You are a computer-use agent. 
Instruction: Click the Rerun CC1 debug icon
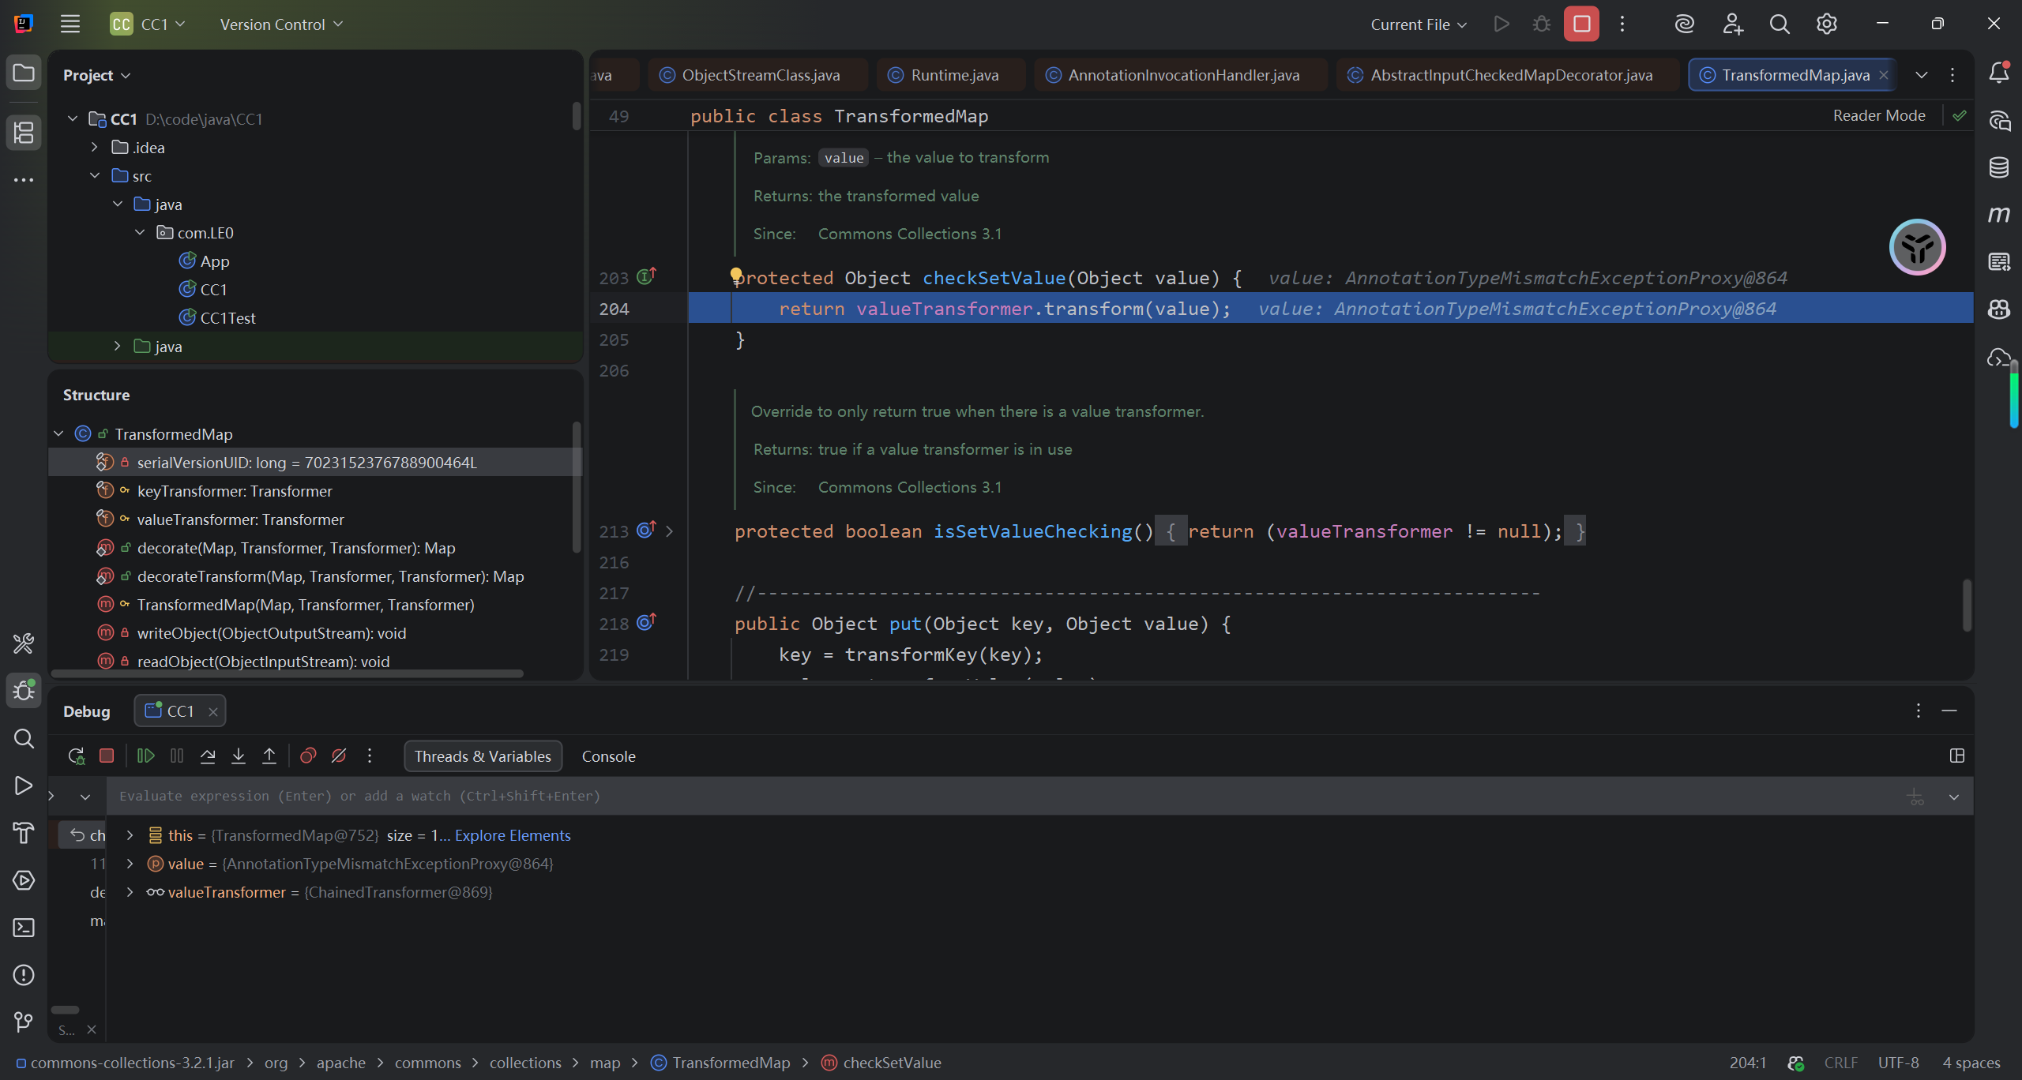pyautogui.click(x=76, y=756)
